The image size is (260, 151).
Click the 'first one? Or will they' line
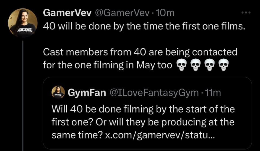coord(143,122)
